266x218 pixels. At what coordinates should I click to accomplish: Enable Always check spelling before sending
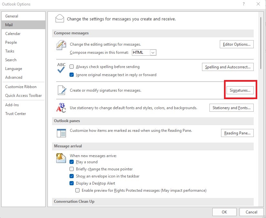pos(72,67)
